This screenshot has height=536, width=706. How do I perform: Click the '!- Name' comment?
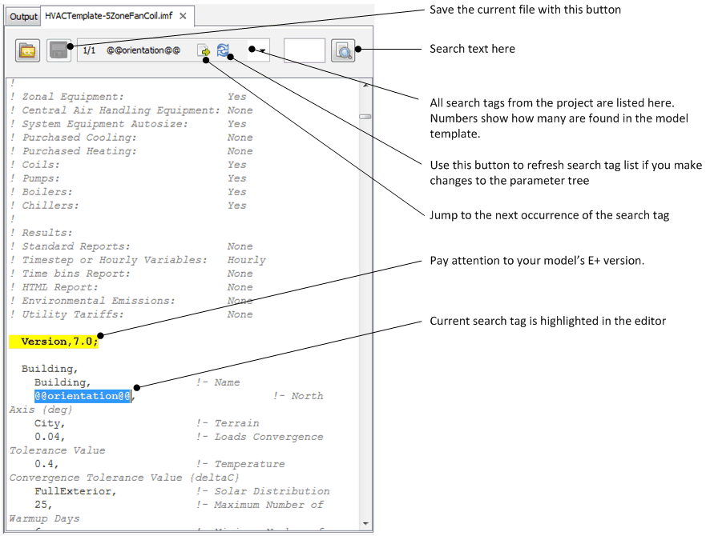(x=218, y=382)
